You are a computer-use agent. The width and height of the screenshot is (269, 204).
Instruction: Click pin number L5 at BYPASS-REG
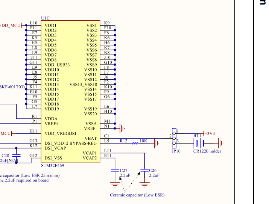point(106,141)
